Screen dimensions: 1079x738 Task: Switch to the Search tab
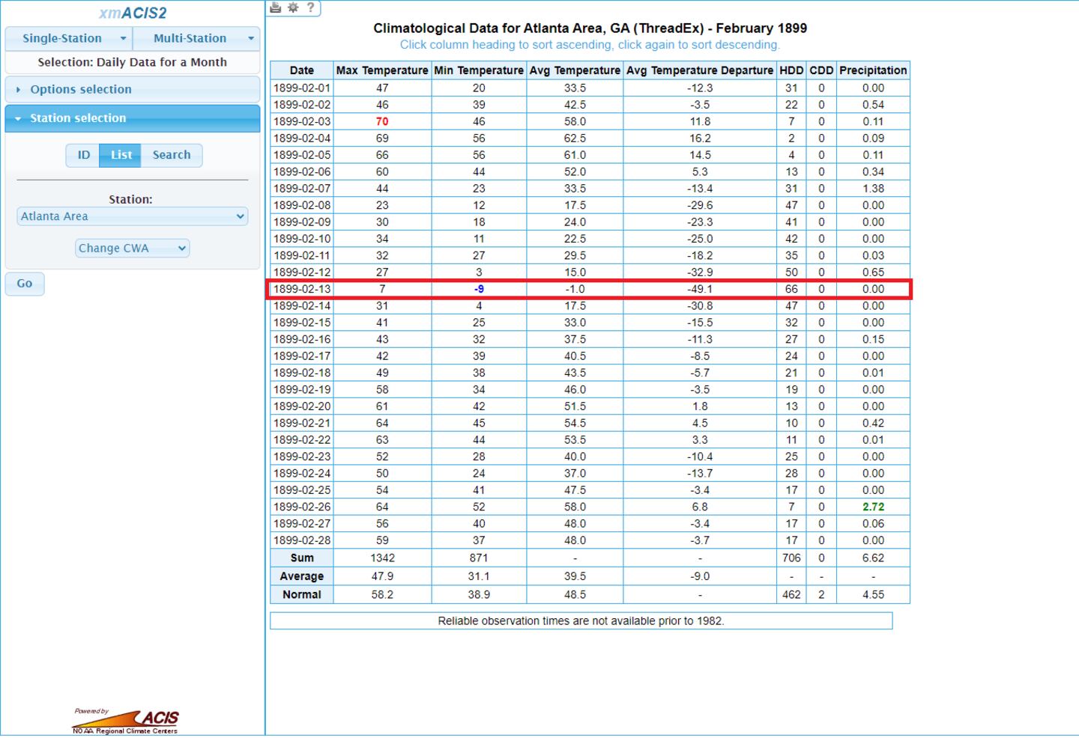[x=172, y=155]
